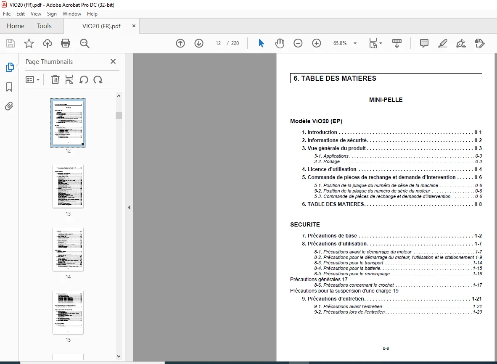Open the Edit menu
The width and height of the screenshot is (497, 364).
[21, 13]
